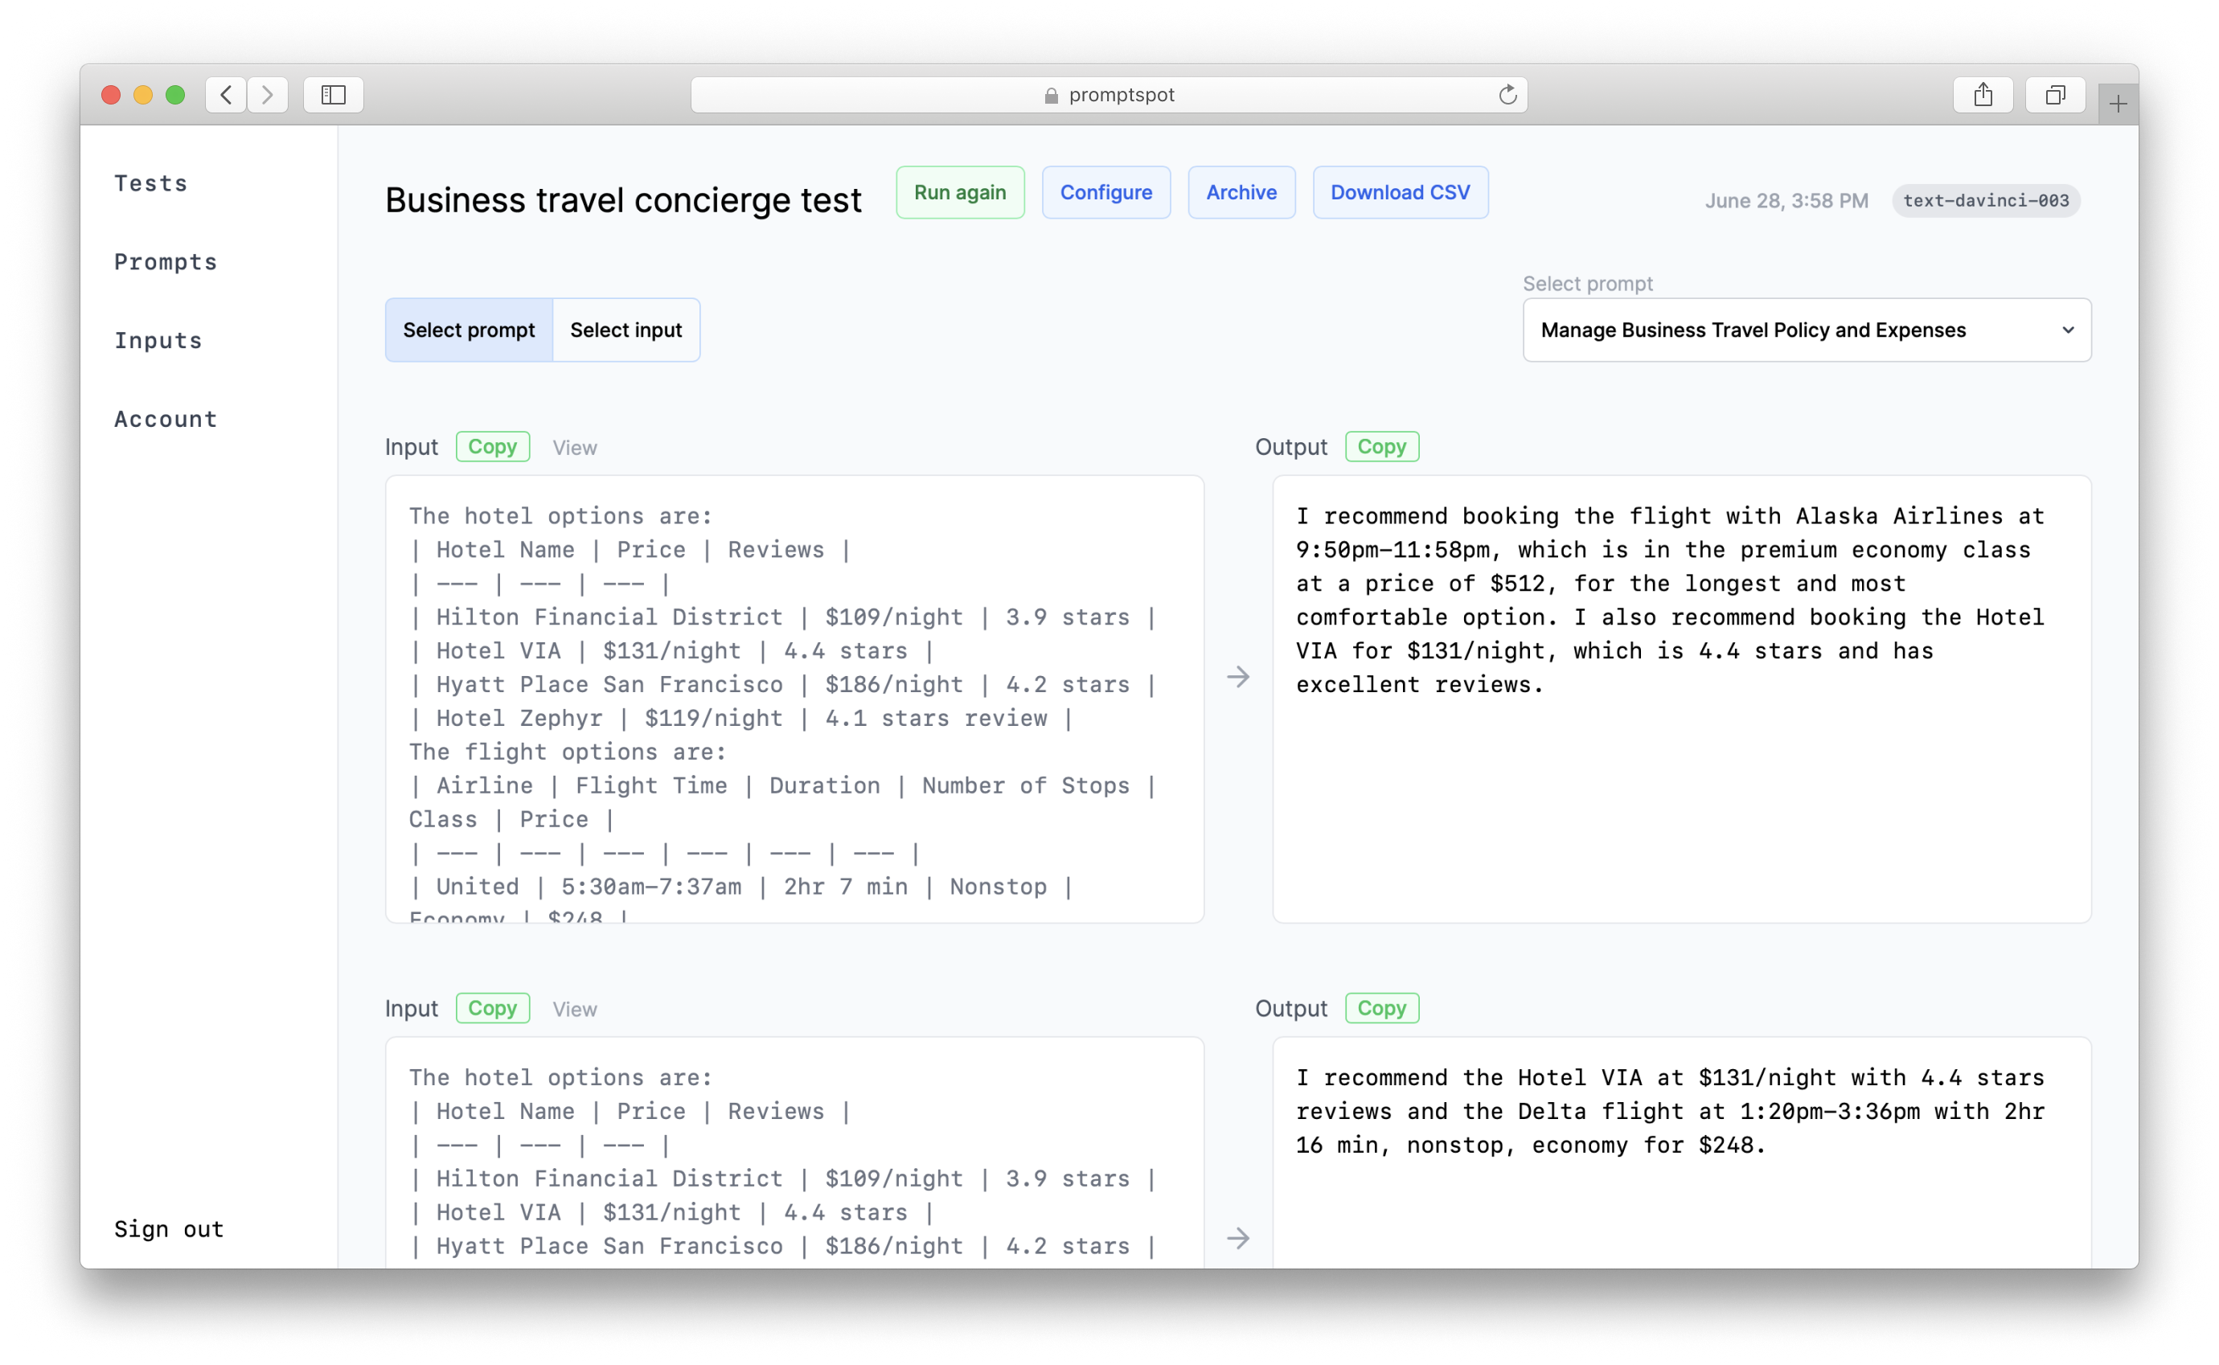Image resolution: width=2219 pixels, height=1365 pixels.
Task: Expand the Select prompt dropdown
Action: (1805, 330)
